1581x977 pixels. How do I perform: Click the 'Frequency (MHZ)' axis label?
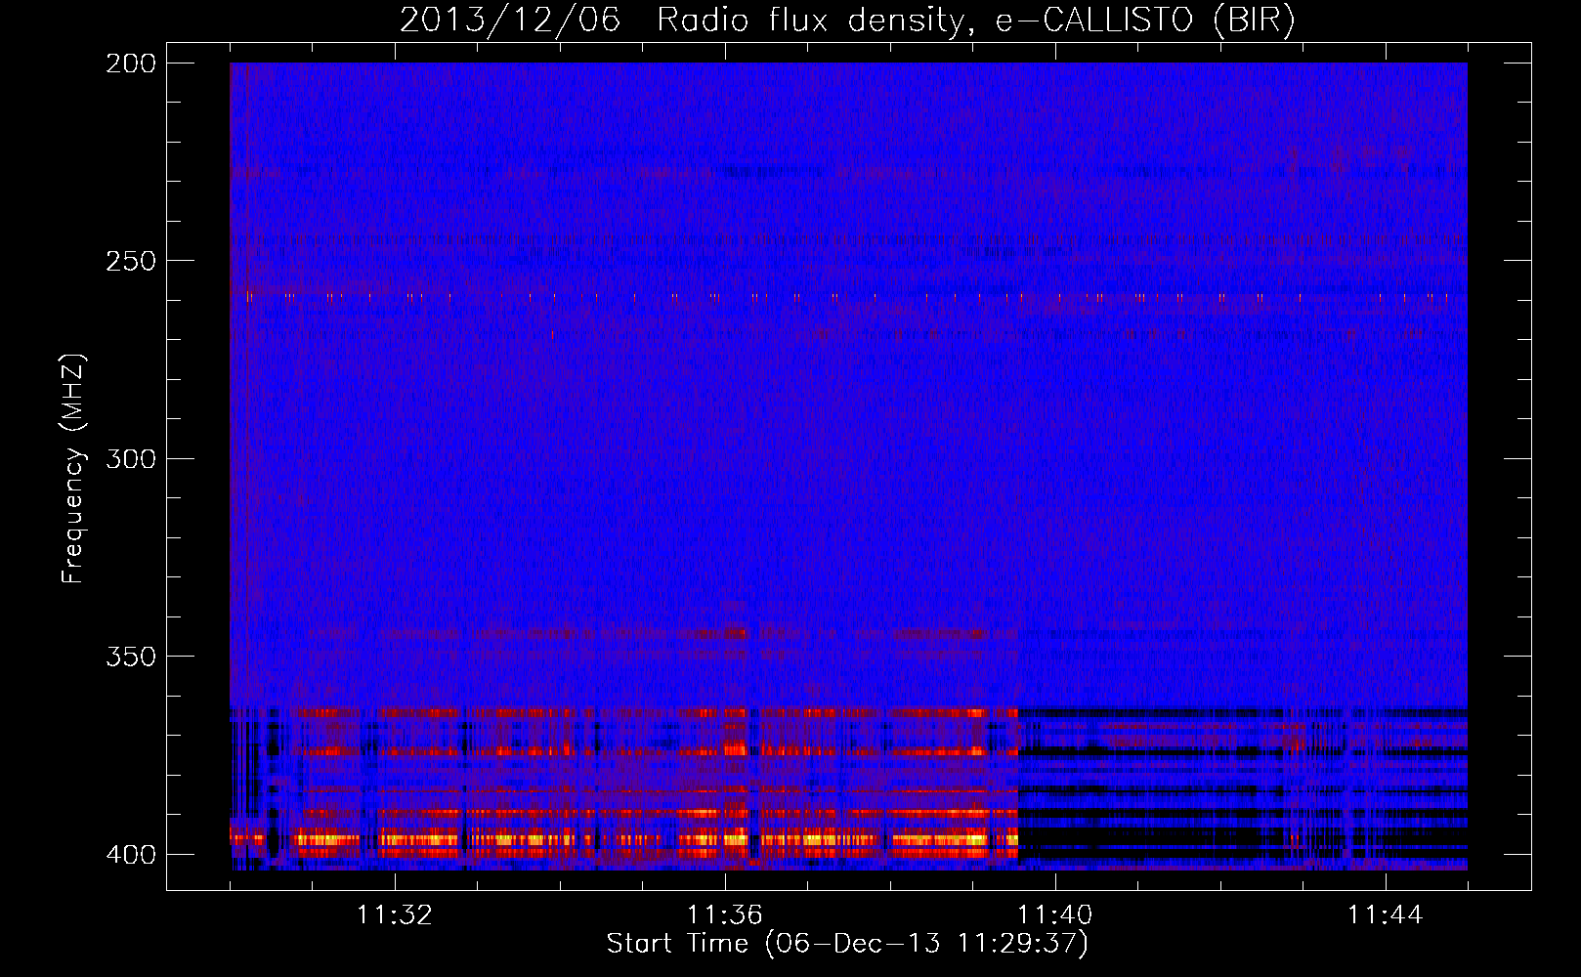[73, 469]
